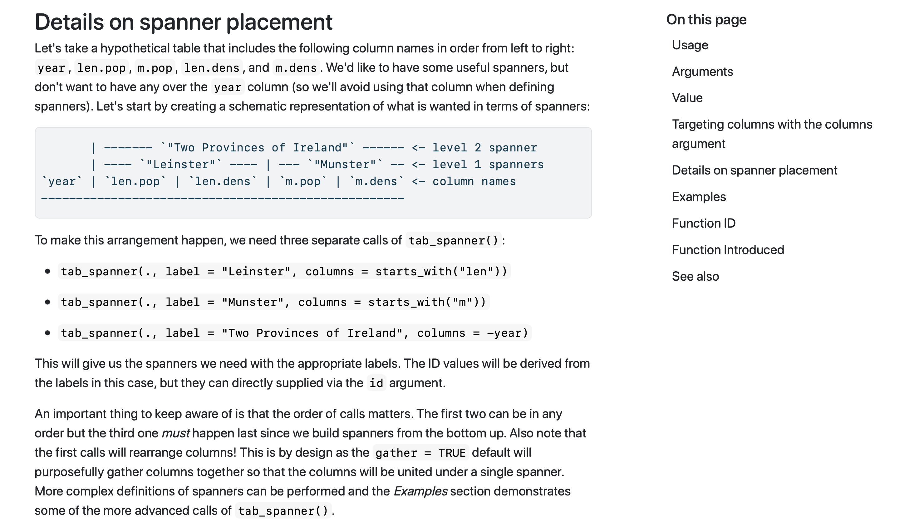Click the Munster tab_spanner code snippet
The height and width of the screenshot is (532, 924).
click(x=273, y=302)
